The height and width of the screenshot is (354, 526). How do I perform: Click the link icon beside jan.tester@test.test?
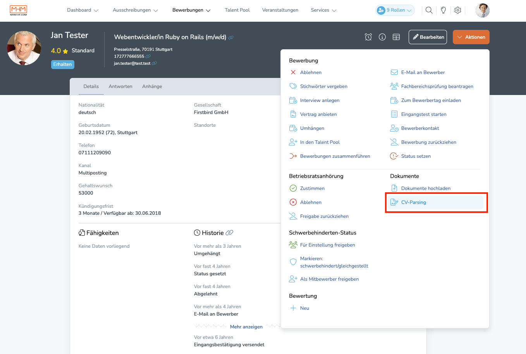(154, 63)
